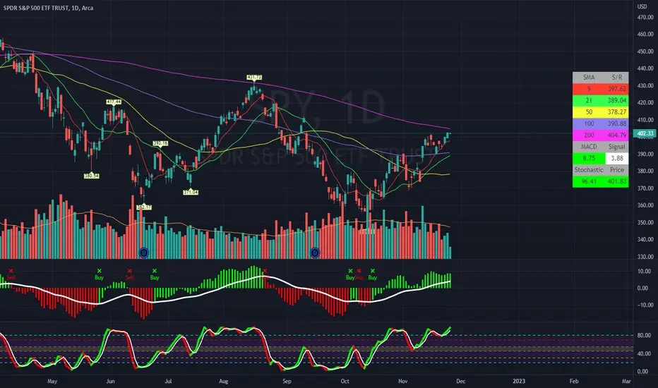The height and width of the screenshot is (388, 658).
Task: Click the SMA 21 value 389.04 cell
Action: point(617,101)
